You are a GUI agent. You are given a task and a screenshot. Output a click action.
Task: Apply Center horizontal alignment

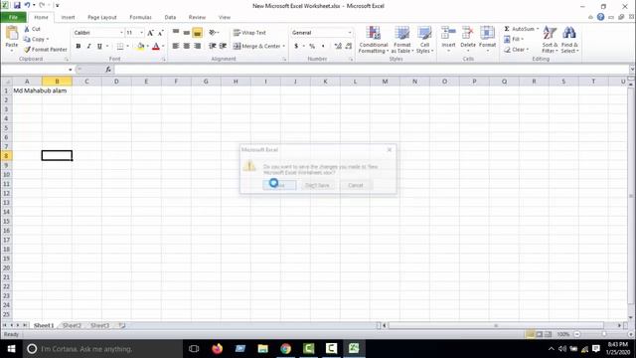point(187,46)
